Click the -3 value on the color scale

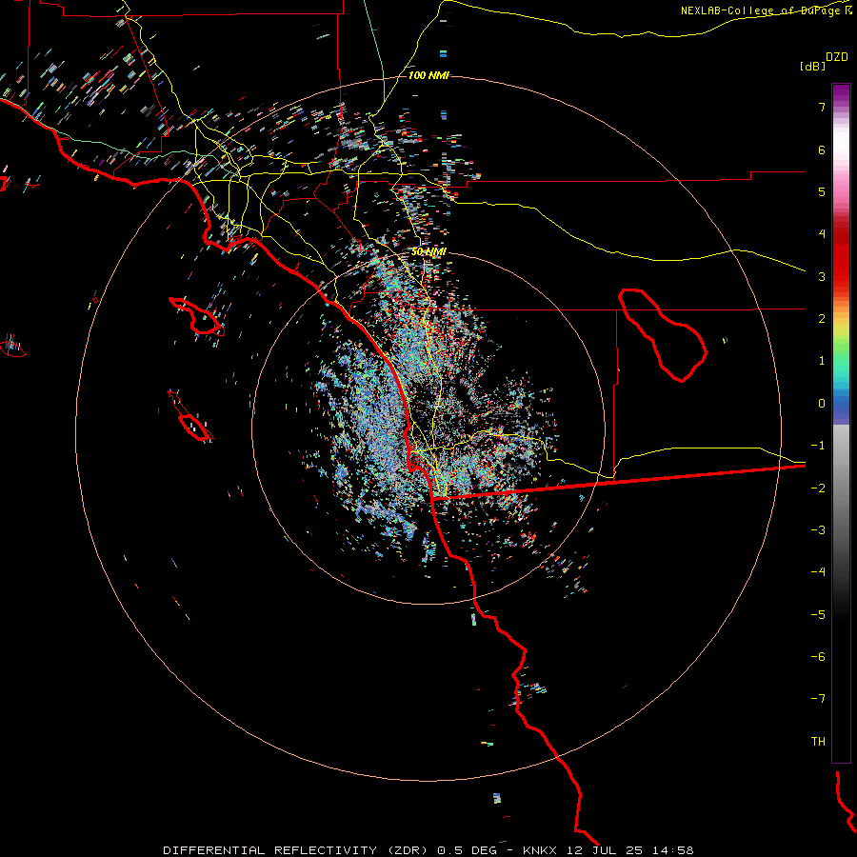pos(818,530)
